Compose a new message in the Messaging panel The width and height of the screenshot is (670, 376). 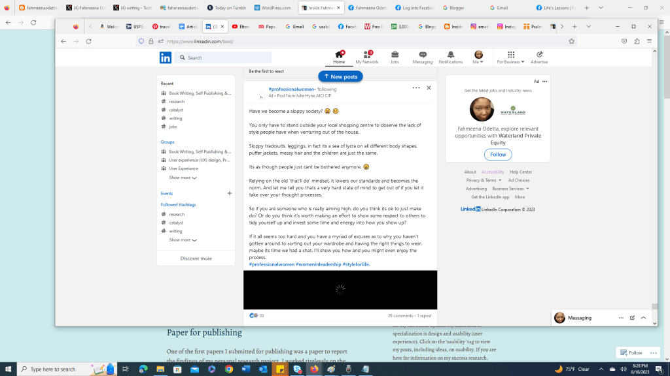click(x=632, y=318)
